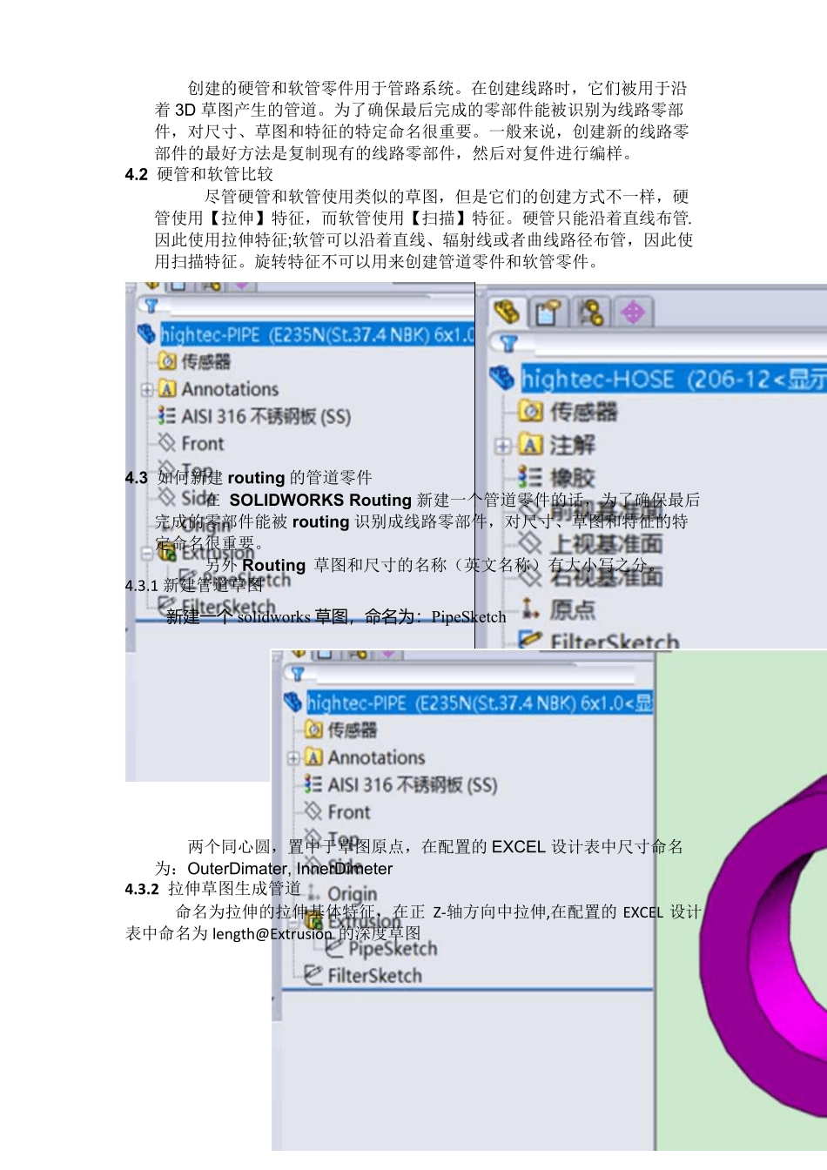
Task: Select hightec-PIPE root in upper PIPE tree
Action: [317, 334]
